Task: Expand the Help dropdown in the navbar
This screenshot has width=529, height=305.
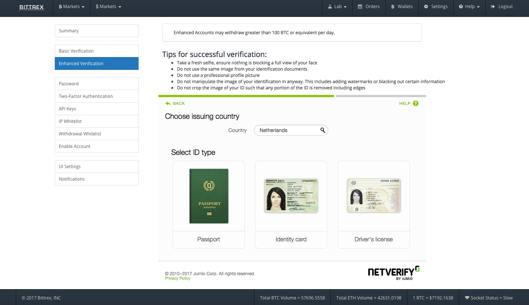Action: (x=469, y=7)
